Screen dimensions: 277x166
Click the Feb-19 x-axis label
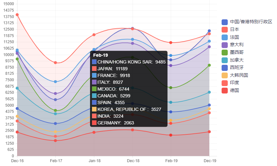click(x=171, y=161)
